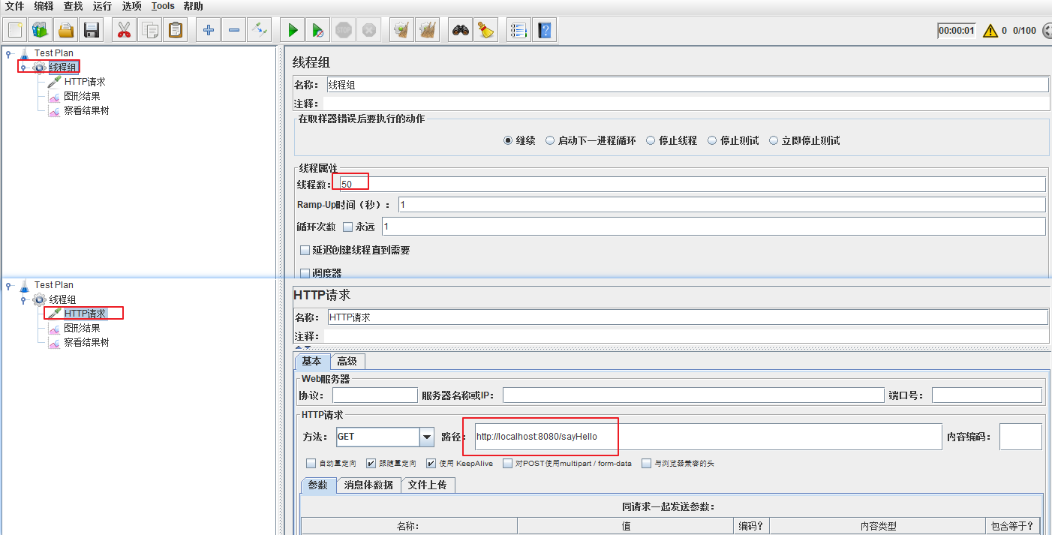Click the plus Expand toolbar icon
The height and width of the screenshot is (535, 1052).
pos(209,30)
